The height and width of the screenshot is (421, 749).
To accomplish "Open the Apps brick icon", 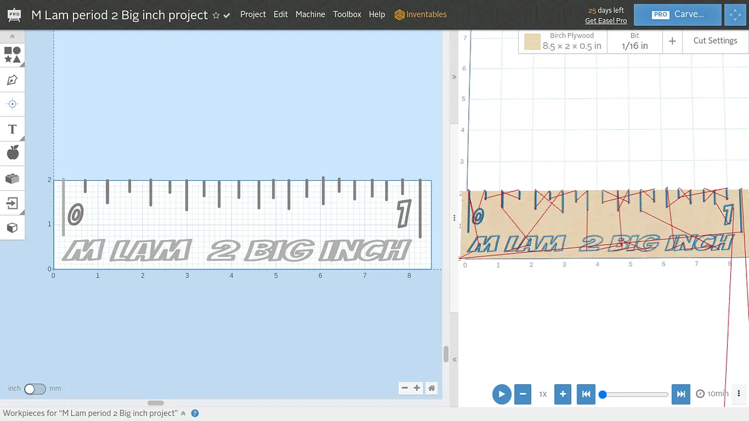I will point(12,178).
